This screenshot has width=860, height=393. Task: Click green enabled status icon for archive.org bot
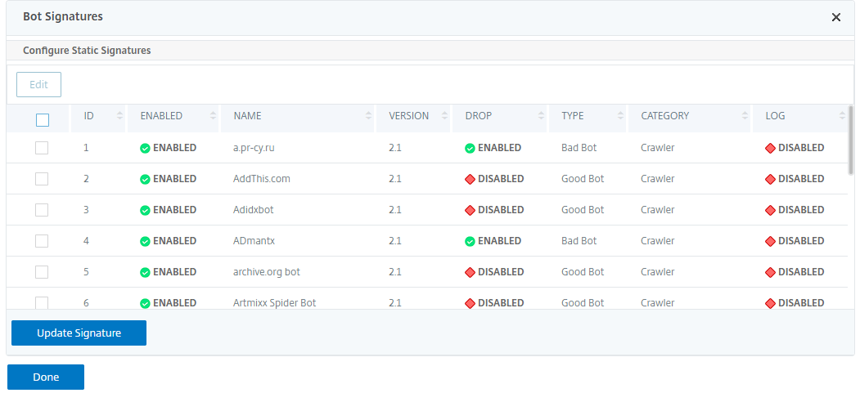(146, 272)
